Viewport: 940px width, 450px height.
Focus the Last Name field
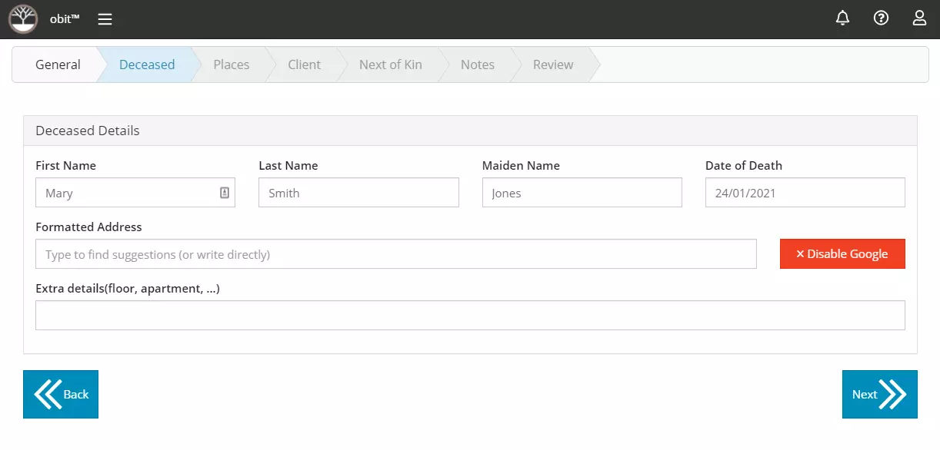click(x=358, y=193)
